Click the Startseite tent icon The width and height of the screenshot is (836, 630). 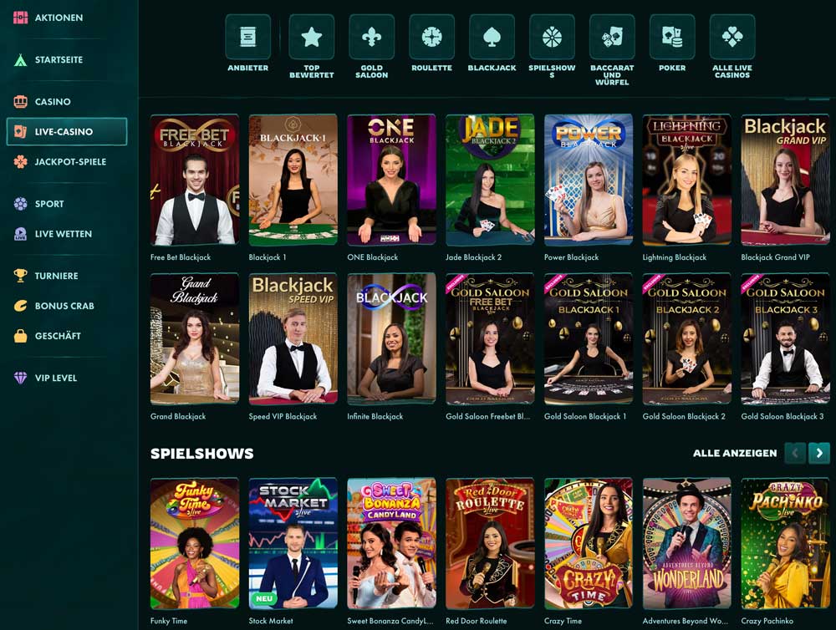click(x=20, y=59)
